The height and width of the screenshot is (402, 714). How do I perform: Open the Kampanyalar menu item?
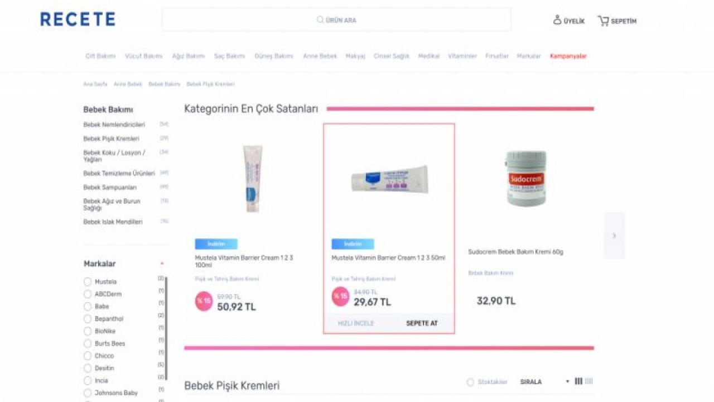click(x=568, y=56)
